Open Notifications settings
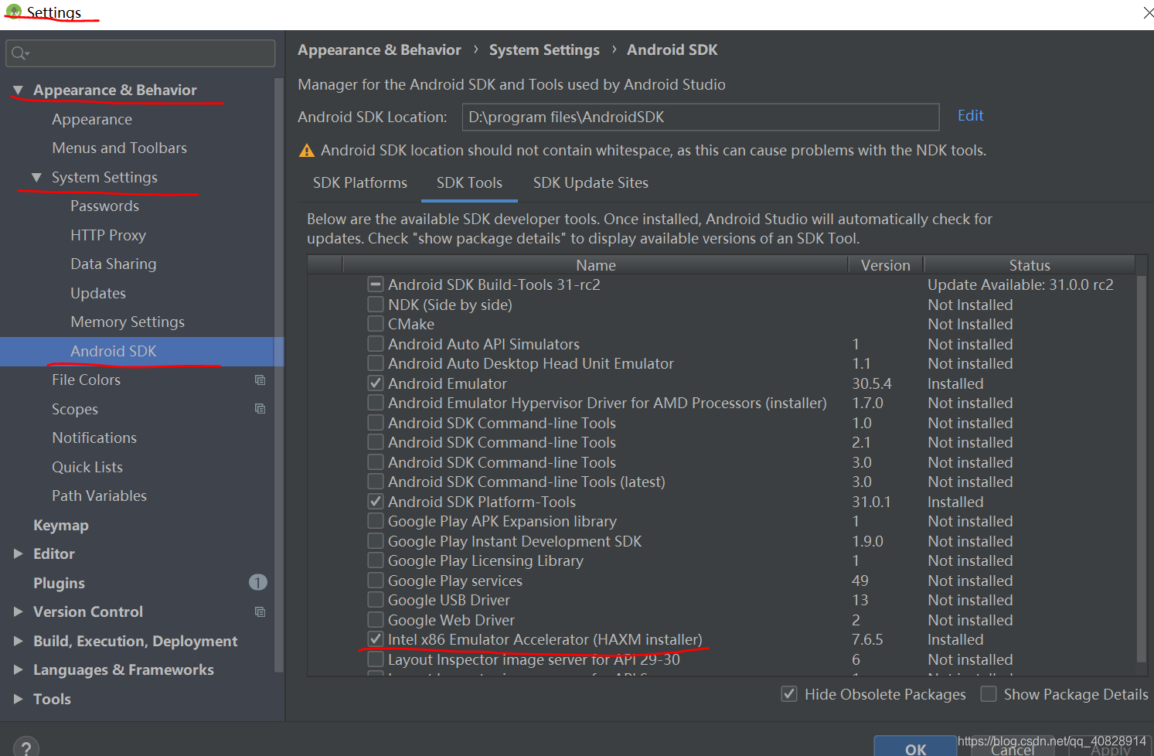 94,438
